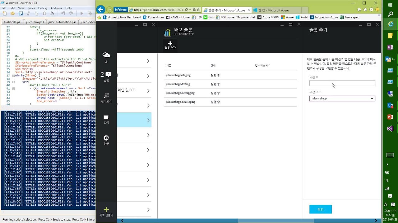Open the File menu in PowerShell ISE
Screen dimensions: 398x223
click(x=4, y=8)
